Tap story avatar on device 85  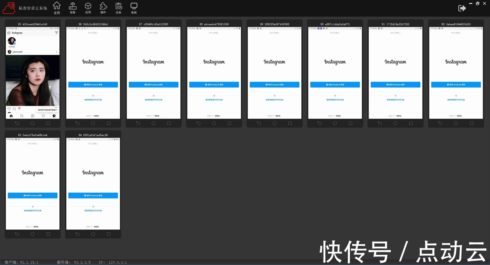click(12, 41)
